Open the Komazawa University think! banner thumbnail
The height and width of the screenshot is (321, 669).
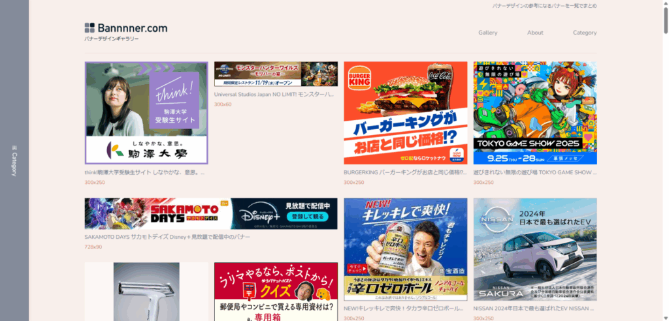click(146, 113)
